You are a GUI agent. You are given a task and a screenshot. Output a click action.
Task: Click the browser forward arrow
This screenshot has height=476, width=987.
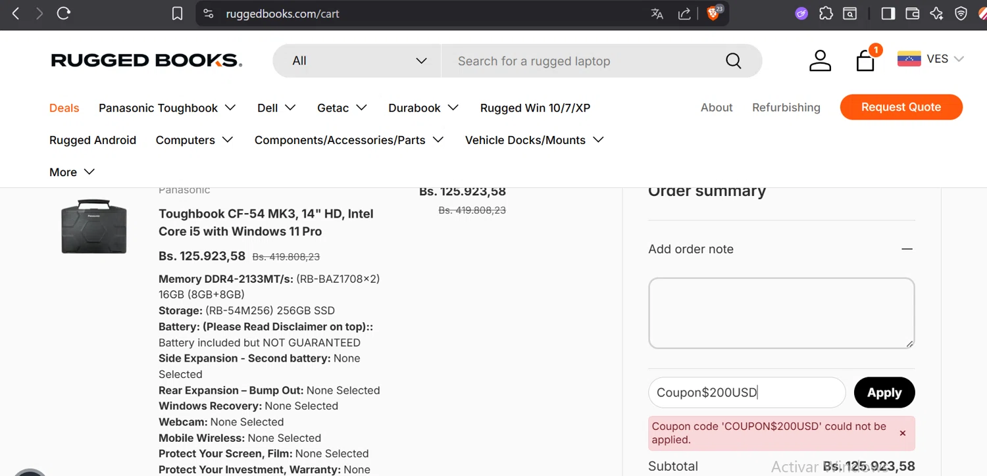39,13
